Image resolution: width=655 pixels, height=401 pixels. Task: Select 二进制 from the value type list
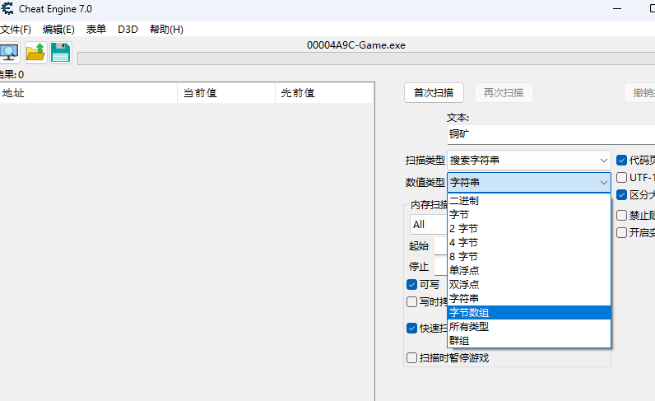tap(529, 201)
